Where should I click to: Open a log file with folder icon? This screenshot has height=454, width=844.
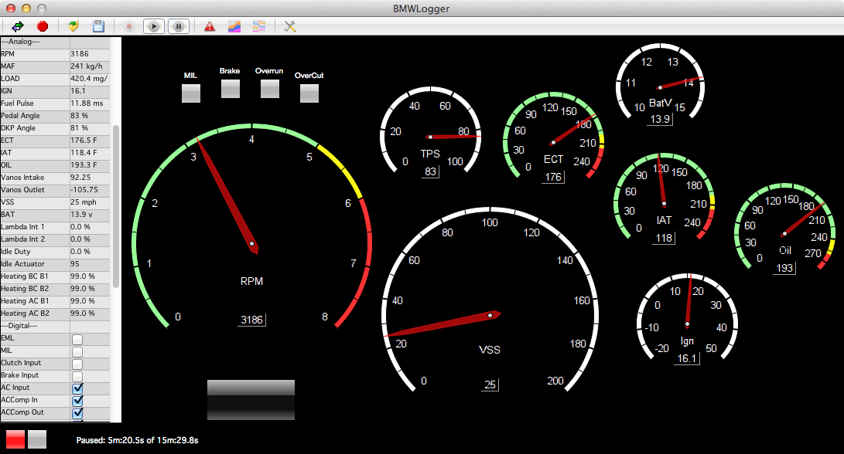point(73,26)
